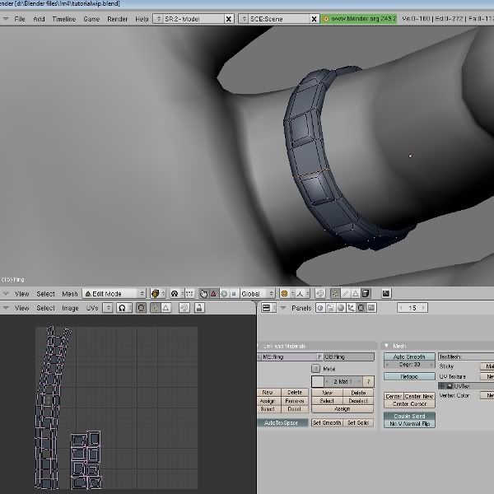
Task: Collapse the buttons window header menus arrow
Action: pos(283,308)
